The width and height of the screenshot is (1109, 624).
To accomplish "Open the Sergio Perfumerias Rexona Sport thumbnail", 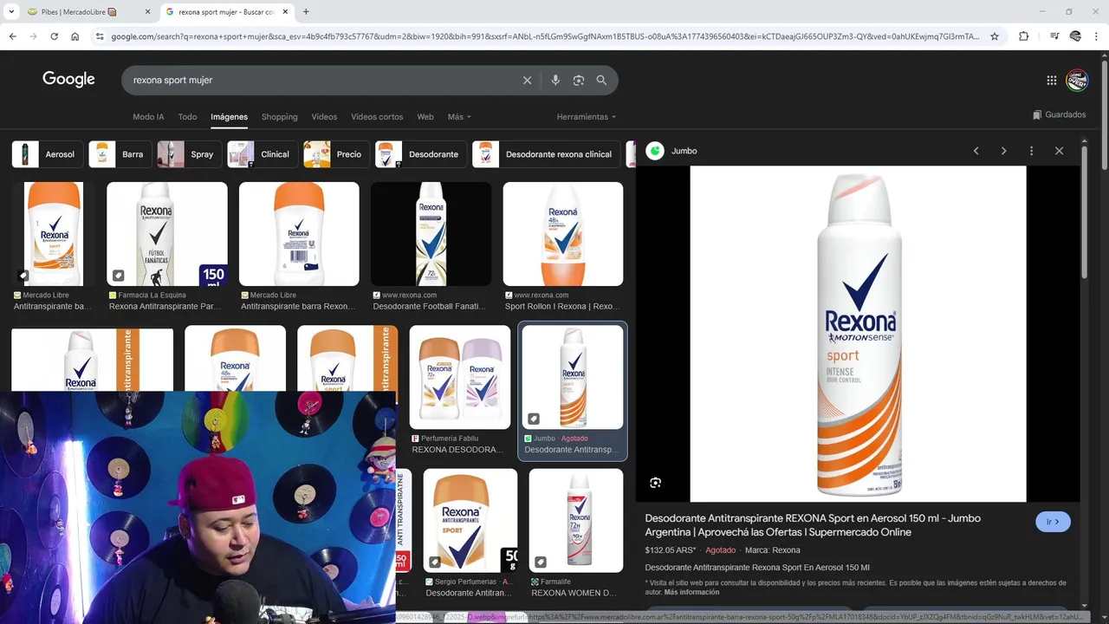I will (x=470, y=520).
